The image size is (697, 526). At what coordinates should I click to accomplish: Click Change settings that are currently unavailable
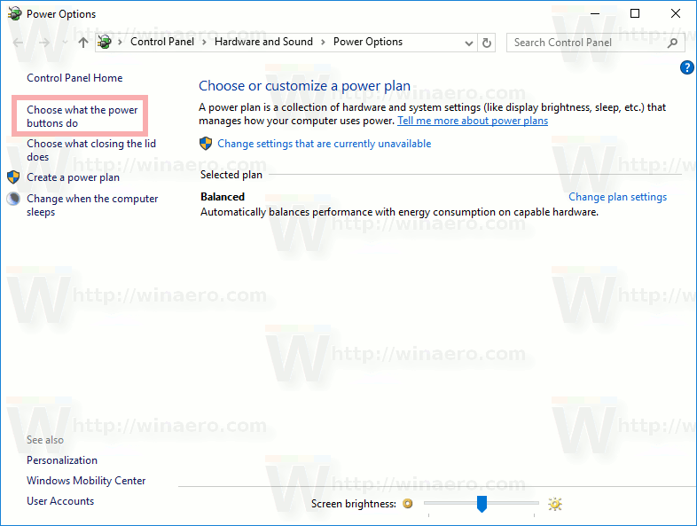click(x=324, y=144)
